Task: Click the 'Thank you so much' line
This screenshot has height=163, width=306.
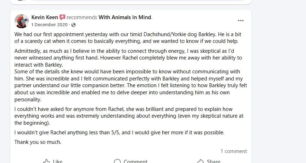Action: pyautogui.click(x=38, y=142)
